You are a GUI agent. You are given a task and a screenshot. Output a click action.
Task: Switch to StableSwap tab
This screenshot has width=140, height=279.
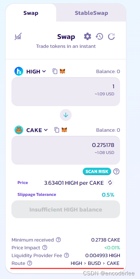tap(91, 13)
